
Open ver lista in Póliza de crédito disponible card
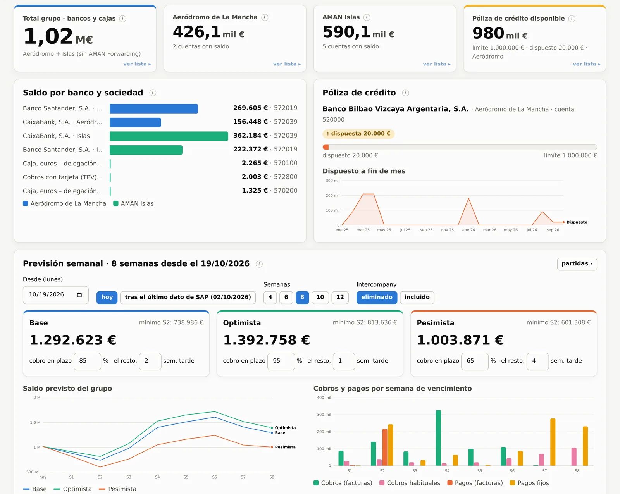(x=587, y=64)
